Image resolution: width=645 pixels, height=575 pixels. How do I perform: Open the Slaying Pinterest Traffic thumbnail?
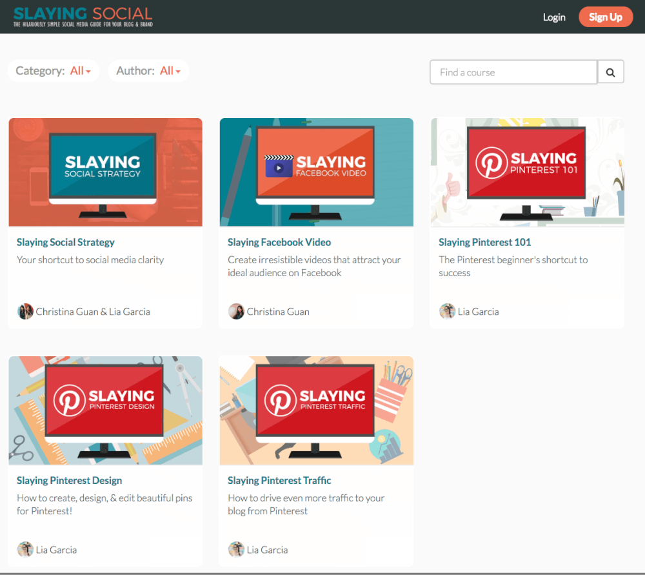(316, 410)
